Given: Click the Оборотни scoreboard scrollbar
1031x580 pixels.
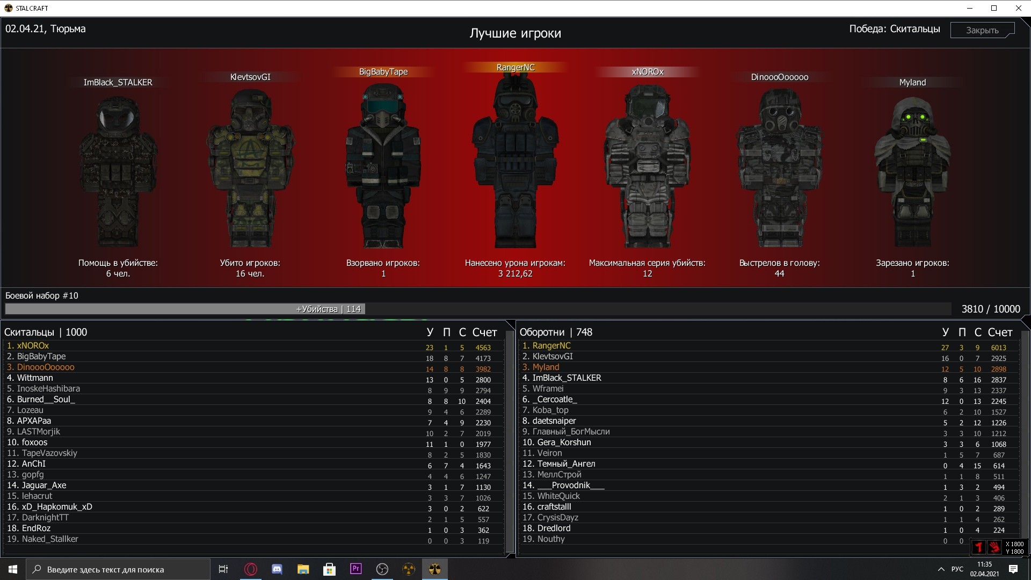Looking at the screenshot, I should pyautogui.click(x=1025, y=435).
